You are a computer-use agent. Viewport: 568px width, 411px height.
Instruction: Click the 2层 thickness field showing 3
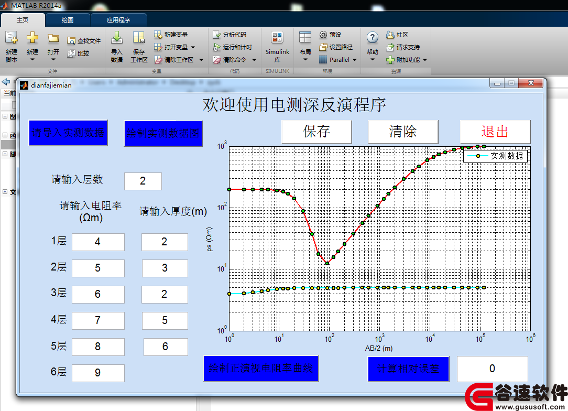(x=165, y=268)
